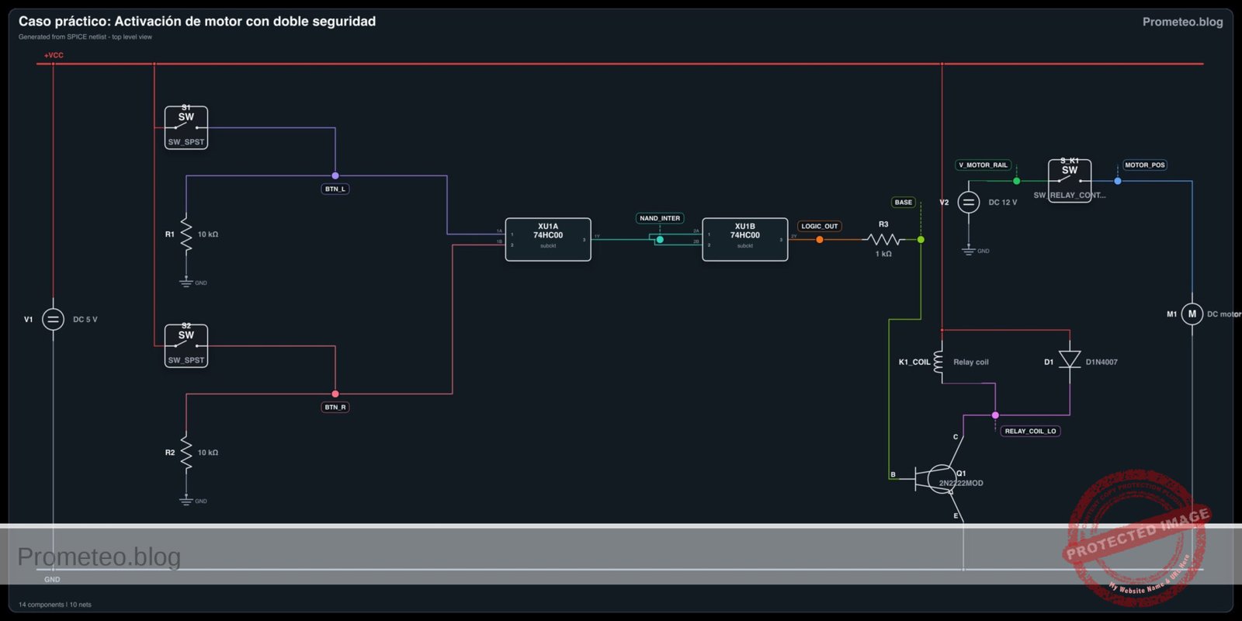Click the GND symbol below V2

pyautogui.click(x=969, y=251)
